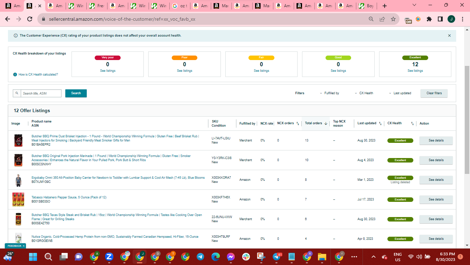The image size is (470, 265).
Task: See listings under Excellent
Action: click(x=415, y=71)
